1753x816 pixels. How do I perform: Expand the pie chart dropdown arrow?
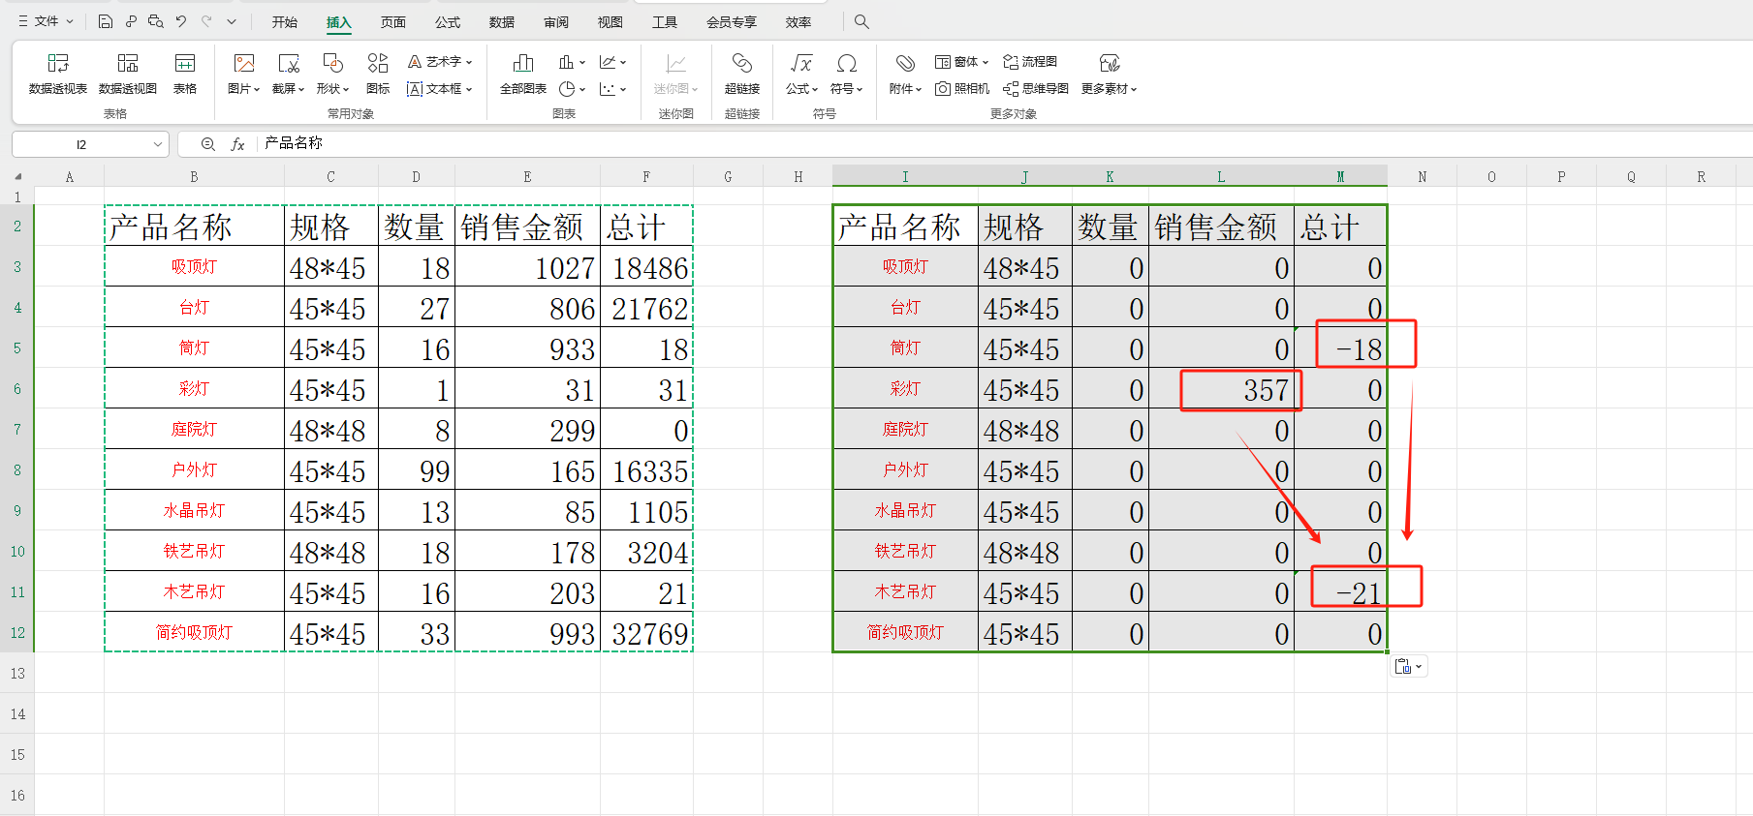pyautogui.click(x=582, y=89)
